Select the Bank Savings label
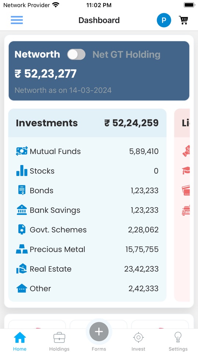The height and width of the screenshot is (352, 198). coord(55,210)
